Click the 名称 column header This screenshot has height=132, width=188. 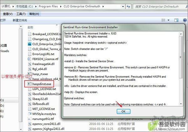click(30, 27)
